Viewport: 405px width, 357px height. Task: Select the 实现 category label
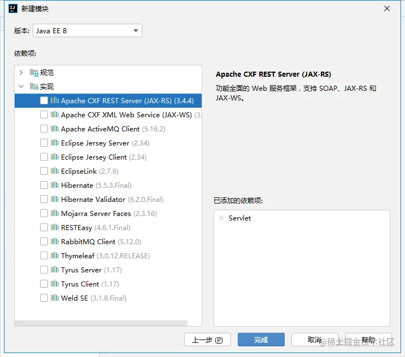pyautogui.click(x=47, y=87)
